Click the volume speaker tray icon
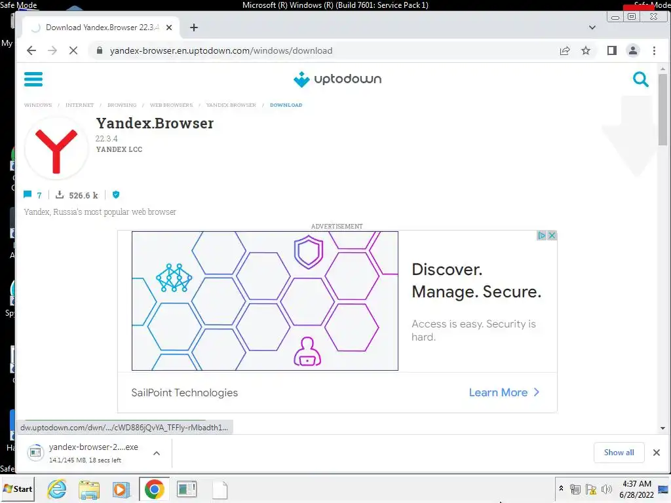The image size is (671, 503). click(606, 489)
